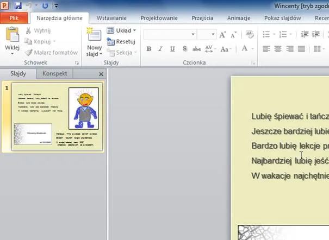
Task: Click the Increase List Level icon
Action: (316, 34)
